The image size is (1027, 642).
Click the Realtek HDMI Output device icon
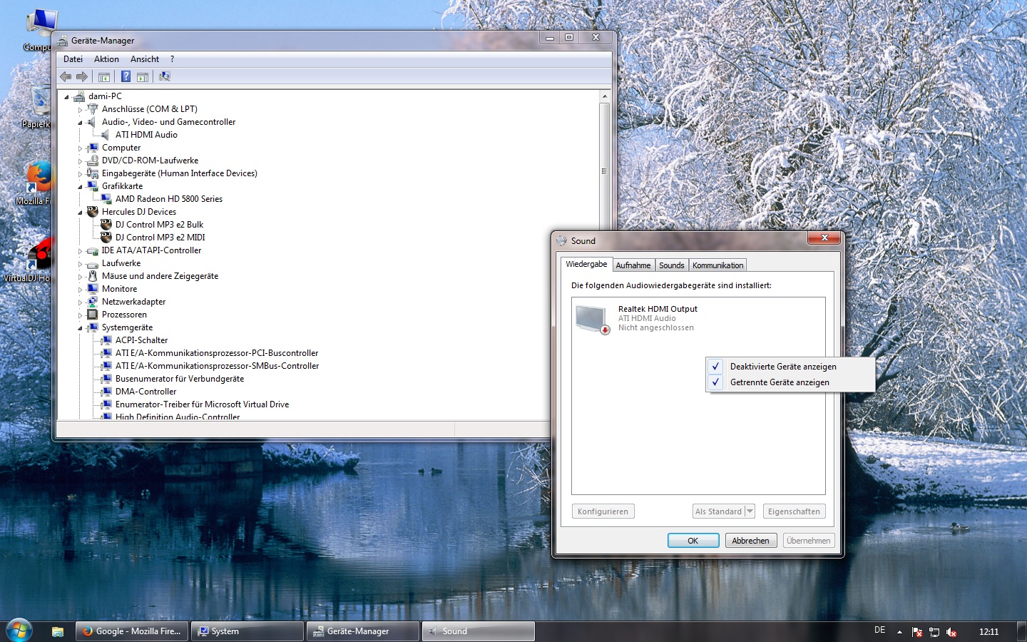tap(593, 318)
